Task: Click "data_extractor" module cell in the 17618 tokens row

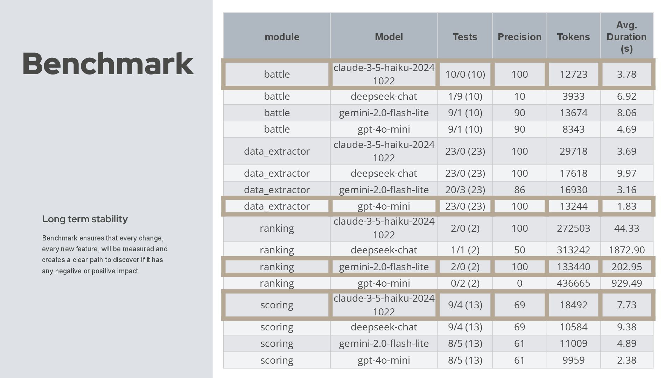Action: coord(277,173)
